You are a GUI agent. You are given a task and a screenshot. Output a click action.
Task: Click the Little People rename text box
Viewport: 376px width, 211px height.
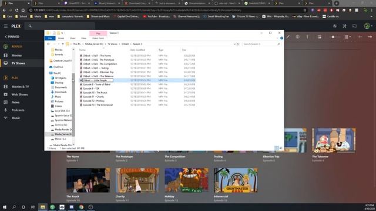(x=98, y=80)
